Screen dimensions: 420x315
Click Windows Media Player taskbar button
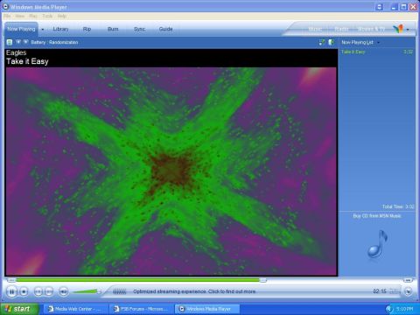point(207,309)
